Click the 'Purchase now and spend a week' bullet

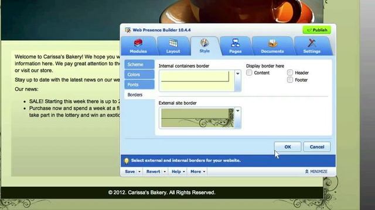pyautogui.click(x=74, y=111)
